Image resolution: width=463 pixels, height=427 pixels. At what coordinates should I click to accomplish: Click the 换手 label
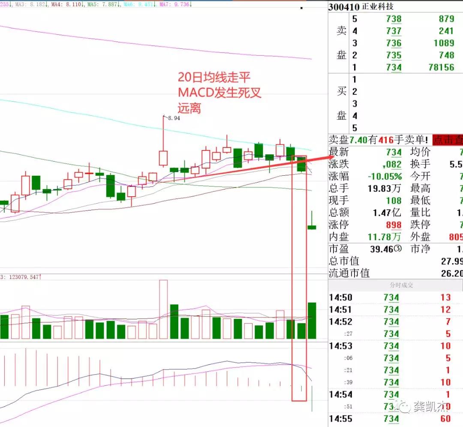point(420,164)
